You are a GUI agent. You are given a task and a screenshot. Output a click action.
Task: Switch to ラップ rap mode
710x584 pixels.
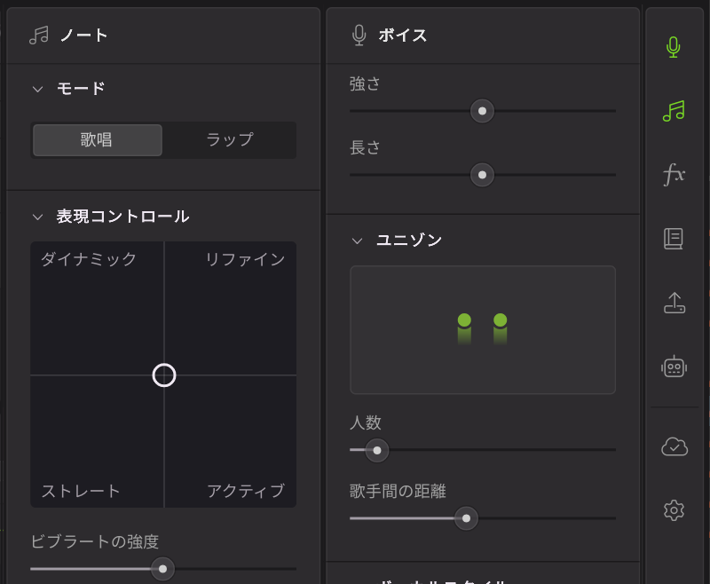pos(229,140)
